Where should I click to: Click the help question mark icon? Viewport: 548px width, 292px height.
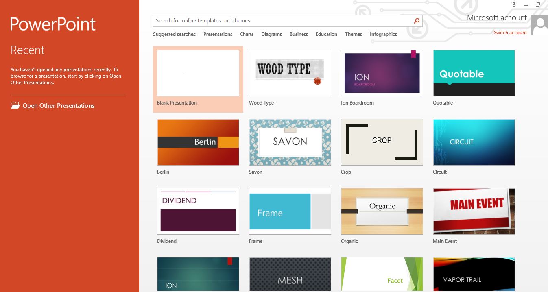coord(514,4)
